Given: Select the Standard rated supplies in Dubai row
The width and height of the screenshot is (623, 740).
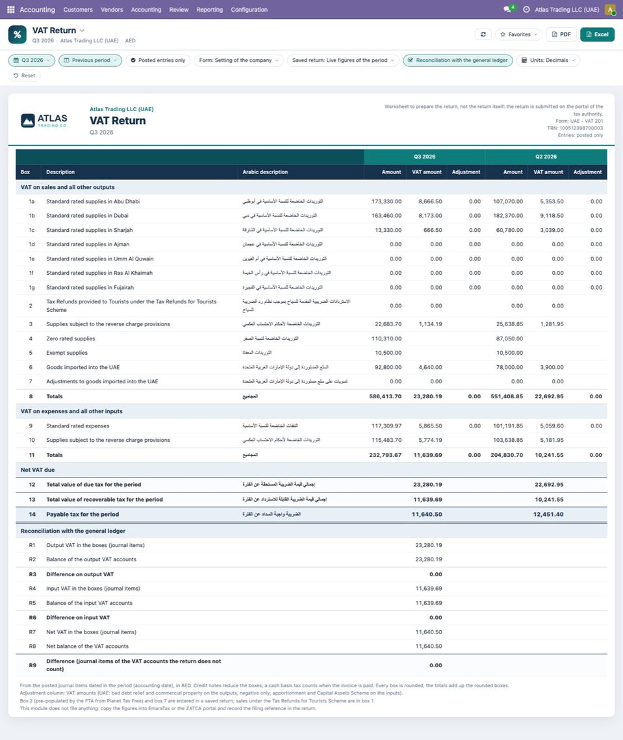Looking at the screenshot, I should tap(312, 216).
